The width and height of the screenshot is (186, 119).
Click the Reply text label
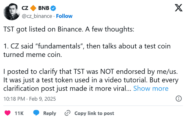(x=50, y=113)
